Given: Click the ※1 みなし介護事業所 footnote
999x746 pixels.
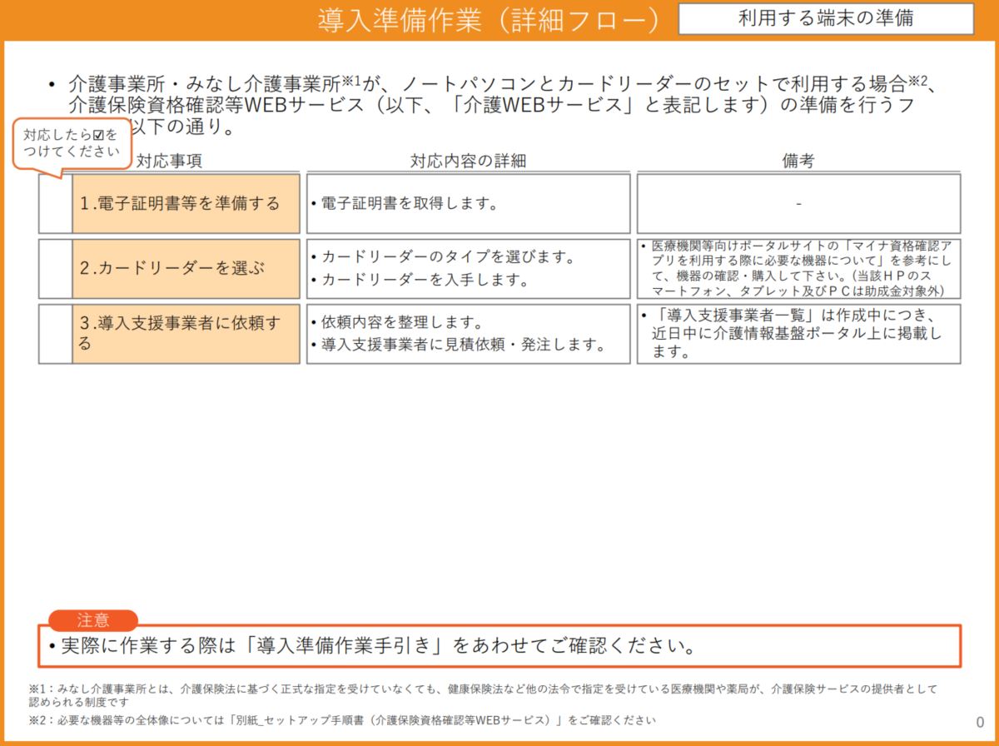Looking at the screenshot, I should (x=483, y=696).
